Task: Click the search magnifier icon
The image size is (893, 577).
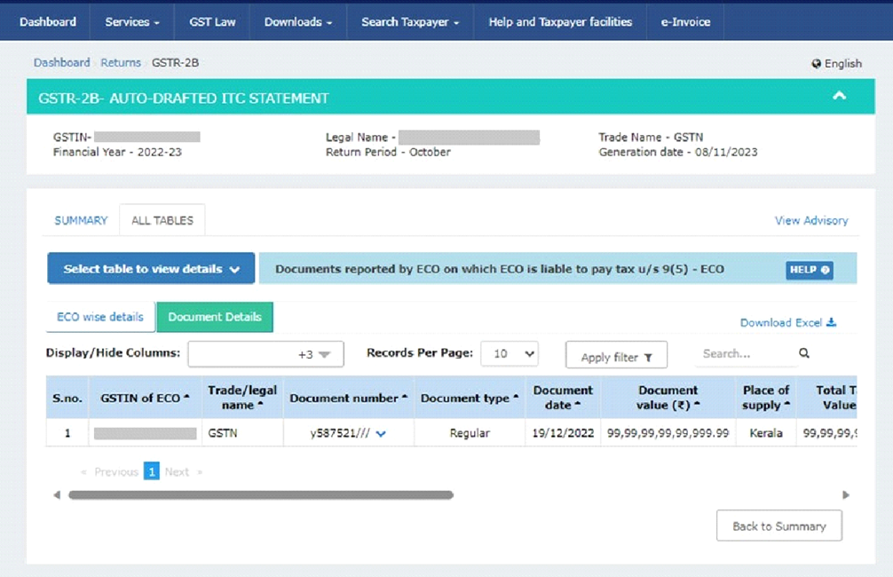Action: tap(804, 353)
